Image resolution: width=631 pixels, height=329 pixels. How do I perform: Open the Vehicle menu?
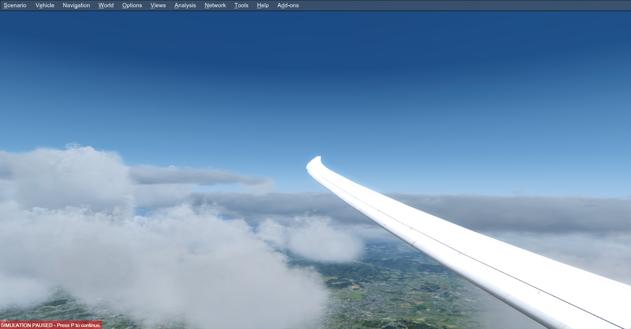[x=45, y=5]
